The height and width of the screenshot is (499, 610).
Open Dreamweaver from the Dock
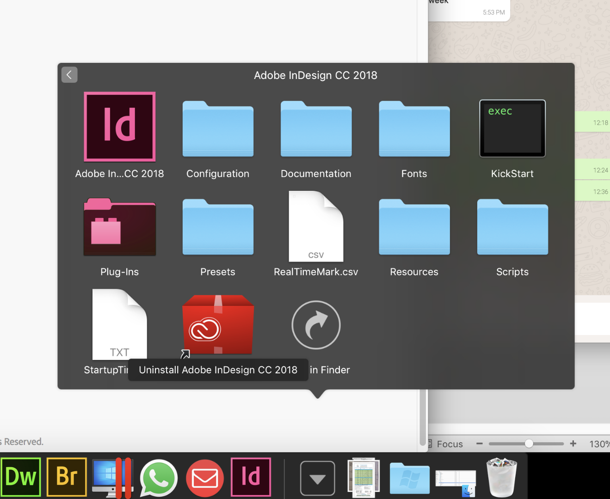[x=20, y=477]
